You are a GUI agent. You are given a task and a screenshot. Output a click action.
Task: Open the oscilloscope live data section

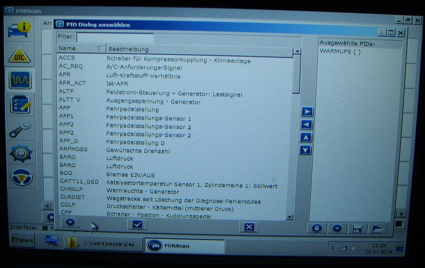point(20,80)
